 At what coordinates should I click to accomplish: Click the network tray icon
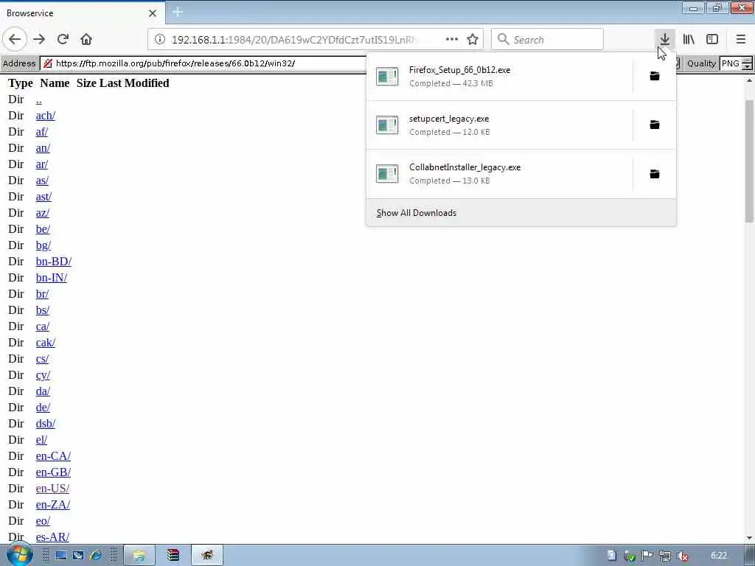click(x=665, y=556)
